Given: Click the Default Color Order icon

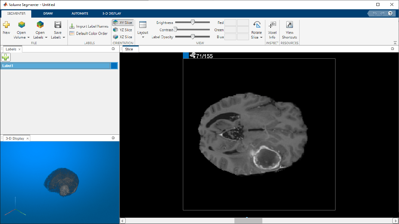Looking at the screenshot, I should point(72,33).
